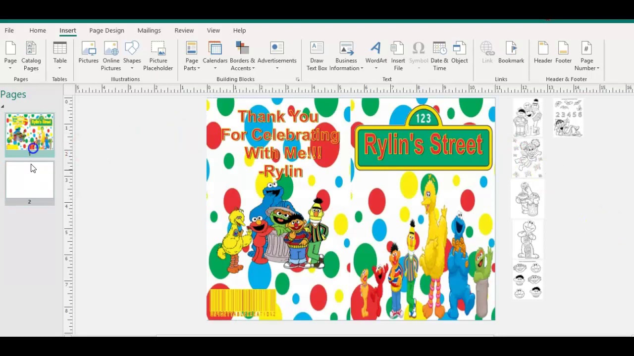Image resolution: width=634 pixels, height=356 pixels.
Task: Collapse the Pages navigation triangle
Action: point(2,106)
